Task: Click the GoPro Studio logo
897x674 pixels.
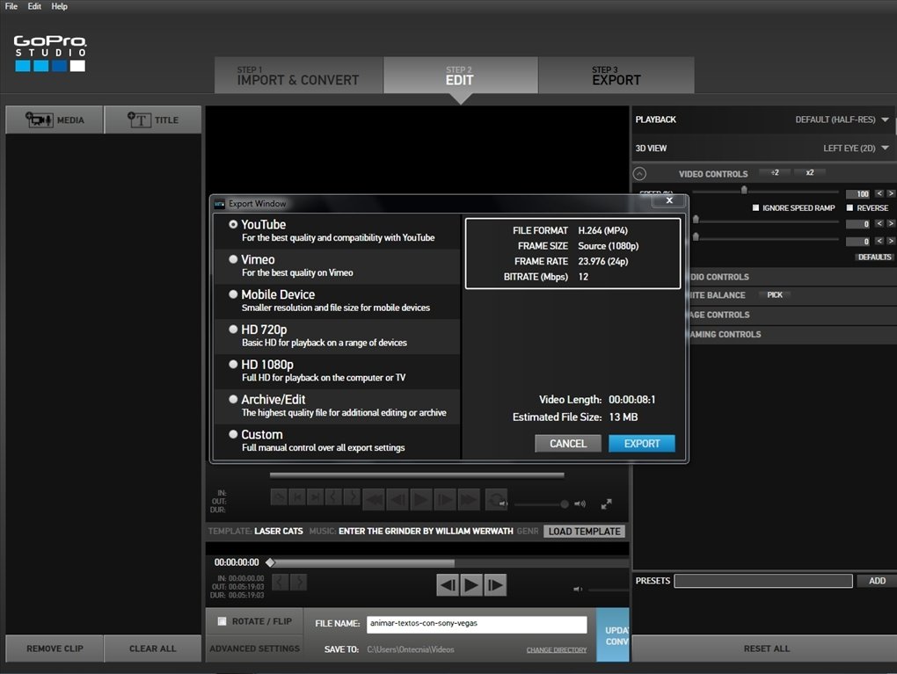Action: pos(50,54)
